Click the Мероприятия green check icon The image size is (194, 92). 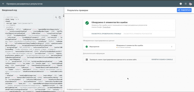pyautogui.click(x=87, y=47)
